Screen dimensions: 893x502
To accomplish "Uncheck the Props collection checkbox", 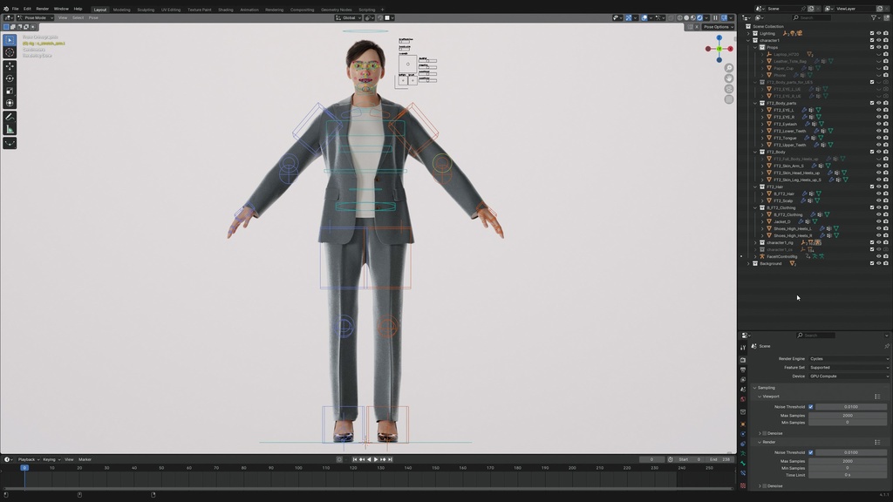I will [872, 47].
